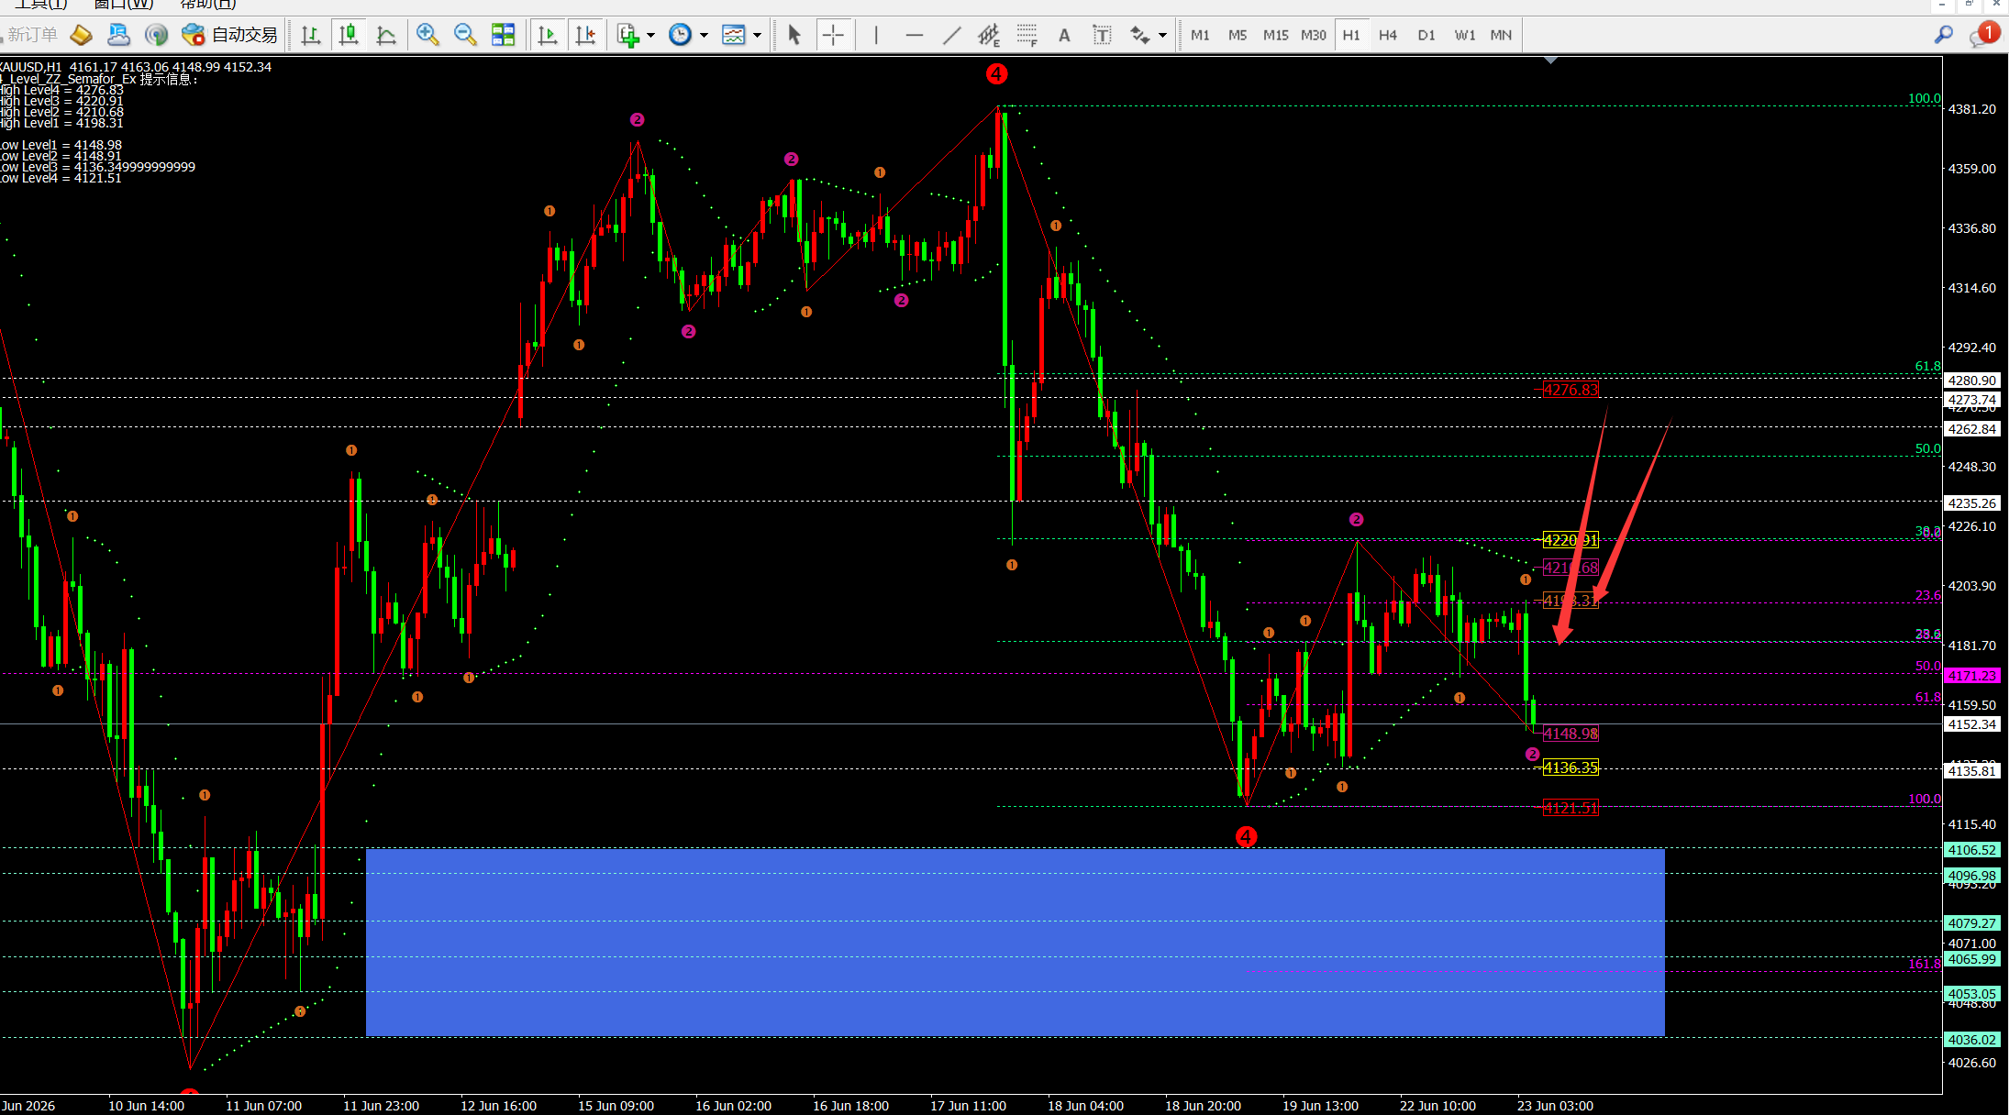Click the 4148.98 price tag on chart
The height and width of the screenshot is (1115, 2009).
point(1571,734)
